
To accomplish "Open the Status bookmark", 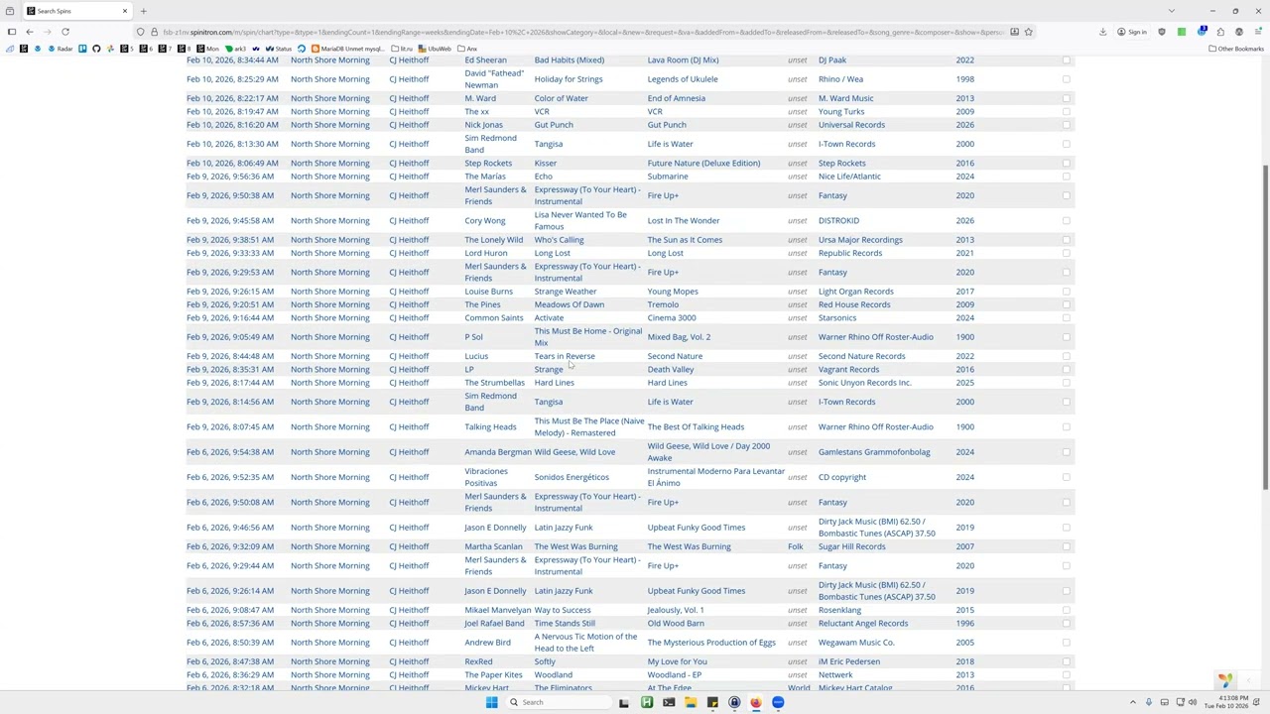I will pyautogui.click(x=279, y=49).
